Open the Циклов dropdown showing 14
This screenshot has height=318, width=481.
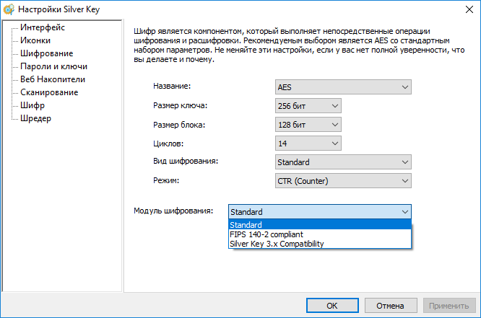[308, 143]
